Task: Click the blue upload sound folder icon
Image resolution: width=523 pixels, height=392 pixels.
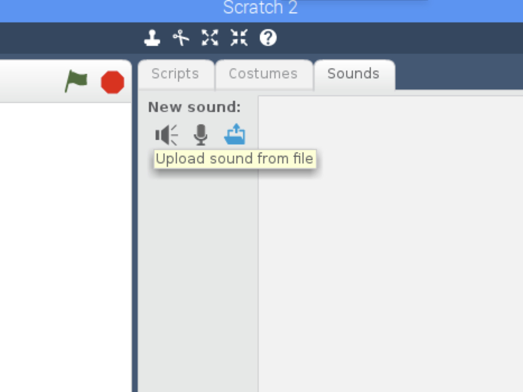Action: (235, 134)
